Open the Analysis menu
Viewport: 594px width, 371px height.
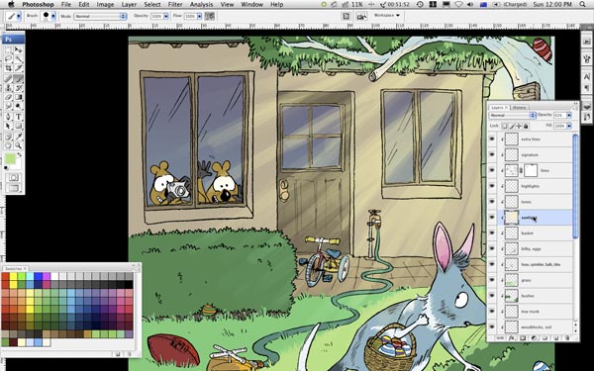[201, 5]
